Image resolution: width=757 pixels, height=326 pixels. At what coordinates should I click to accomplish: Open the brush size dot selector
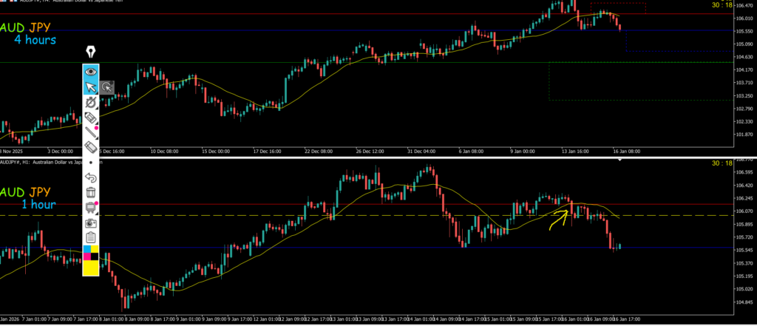click(x=91, y=162)
